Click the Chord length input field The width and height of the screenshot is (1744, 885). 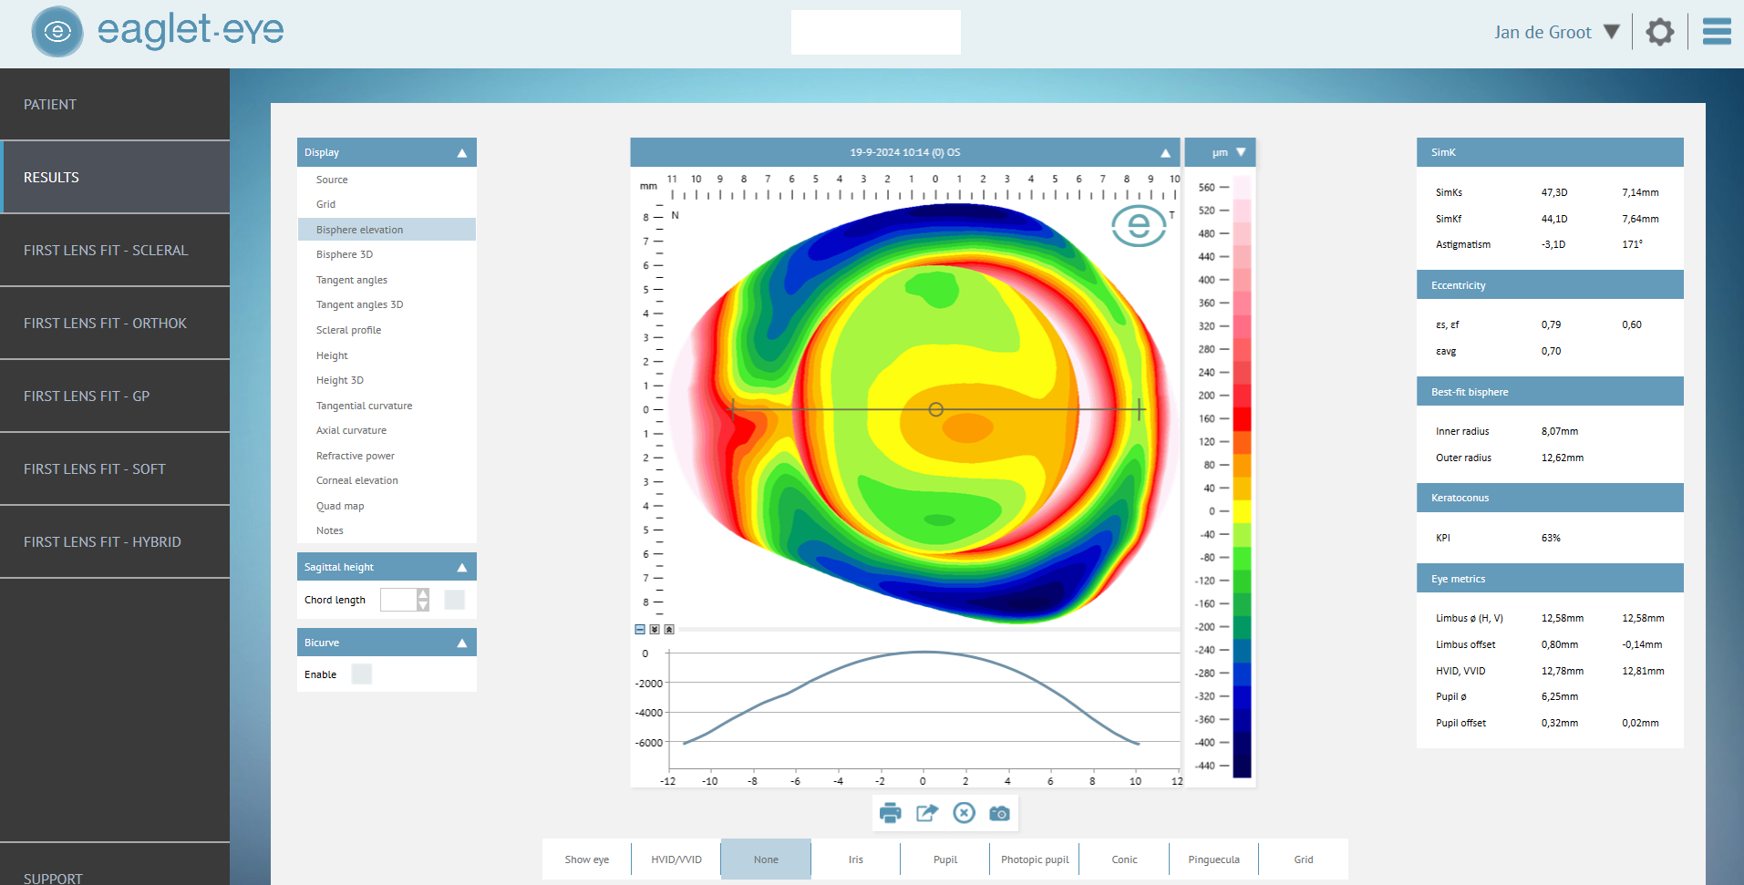[x=398, y=600]
